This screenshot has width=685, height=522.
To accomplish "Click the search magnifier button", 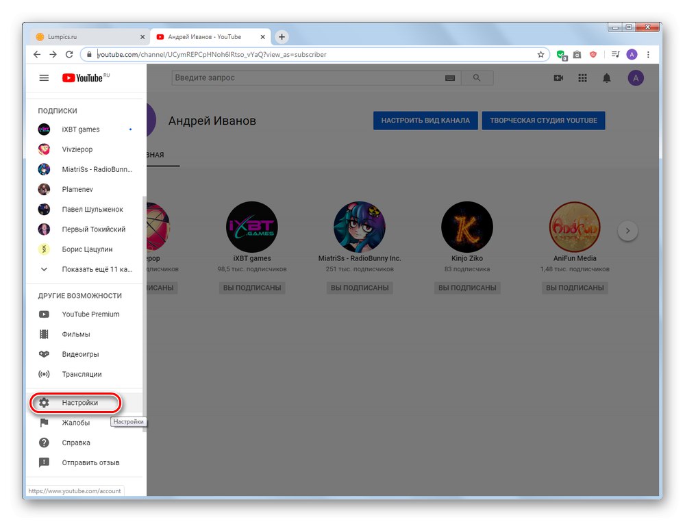I will coord(477,78).
